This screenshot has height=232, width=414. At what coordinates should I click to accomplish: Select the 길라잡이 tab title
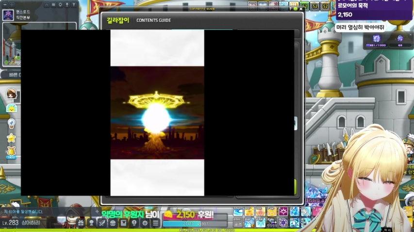tap(118, 20)
